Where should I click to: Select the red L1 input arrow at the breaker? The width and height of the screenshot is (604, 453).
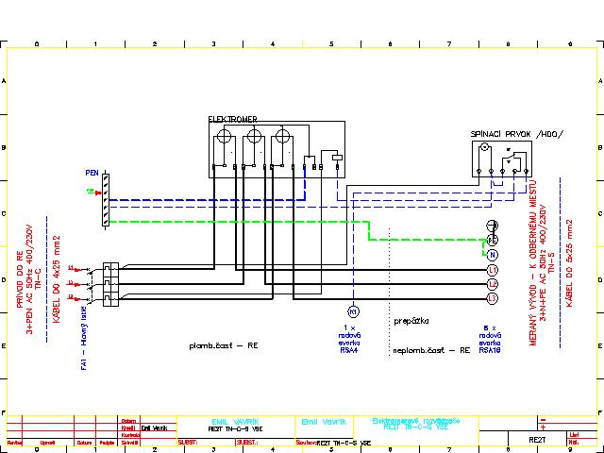75,269
